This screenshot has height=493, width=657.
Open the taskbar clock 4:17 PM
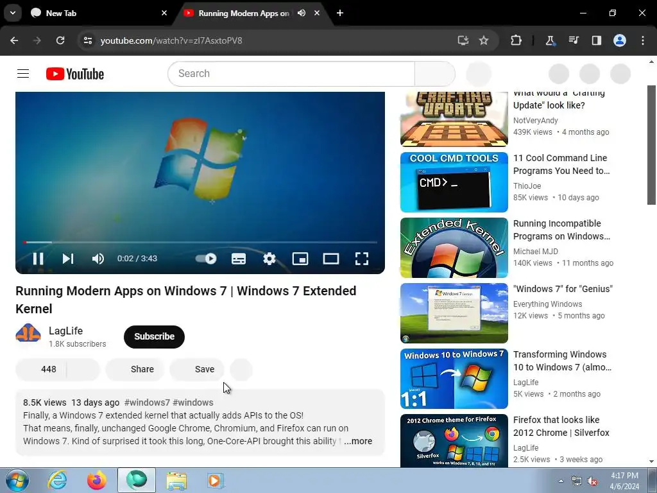point(624,481)
